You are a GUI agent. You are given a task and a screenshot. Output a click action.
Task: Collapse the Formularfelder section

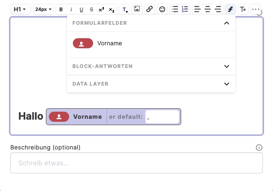coord(227,23)
